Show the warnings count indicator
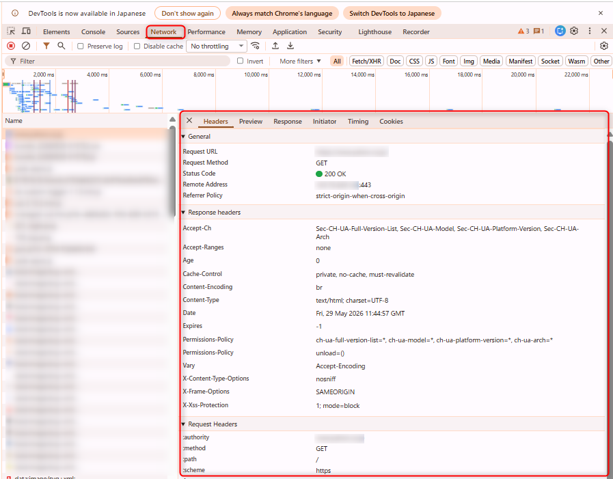Image resolution: width=613 pixels, height=479 pixels. pyautogui.click(x=523, y=31)
